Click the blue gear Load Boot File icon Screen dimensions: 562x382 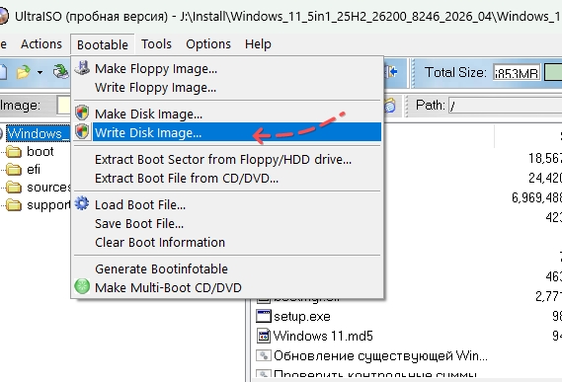(82, 203)
